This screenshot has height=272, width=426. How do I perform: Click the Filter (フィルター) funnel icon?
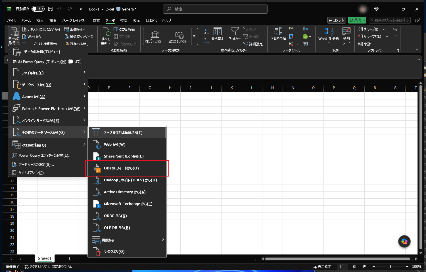click(235, 31)
